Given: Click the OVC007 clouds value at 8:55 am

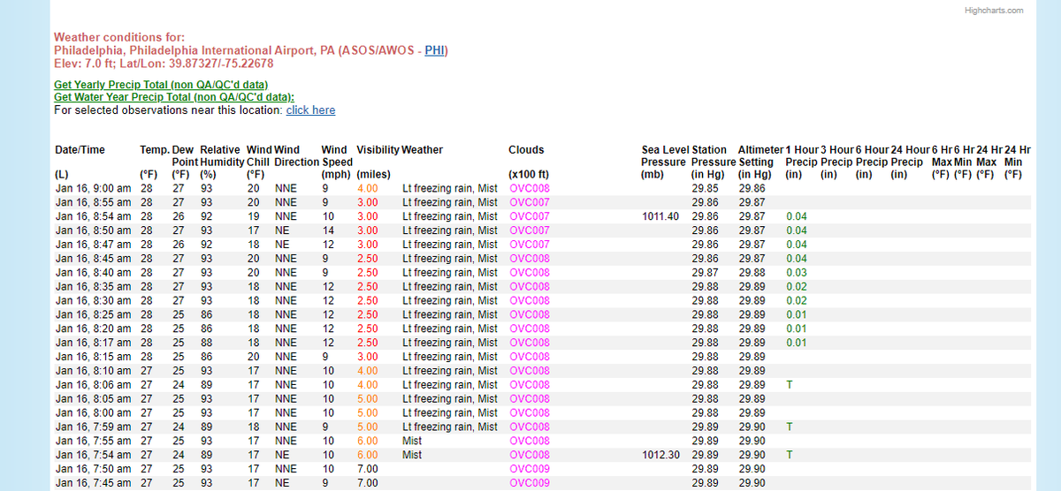Looking at the screenshot, I should point(530,203).
